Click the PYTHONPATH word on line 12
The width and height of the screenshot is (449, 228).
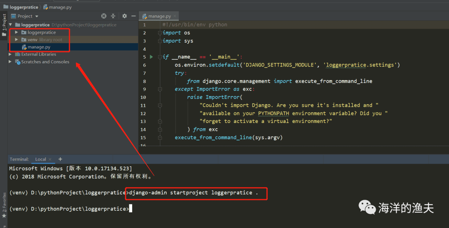pyautogui.click(x=274, y=113)
